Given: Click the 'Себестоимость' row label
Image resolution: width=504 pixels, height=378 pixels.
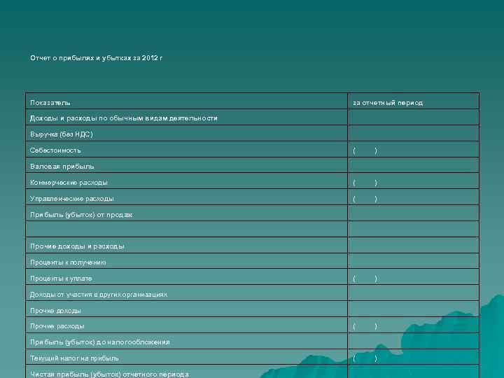Looking at the screenshot, I should (55, 150).
